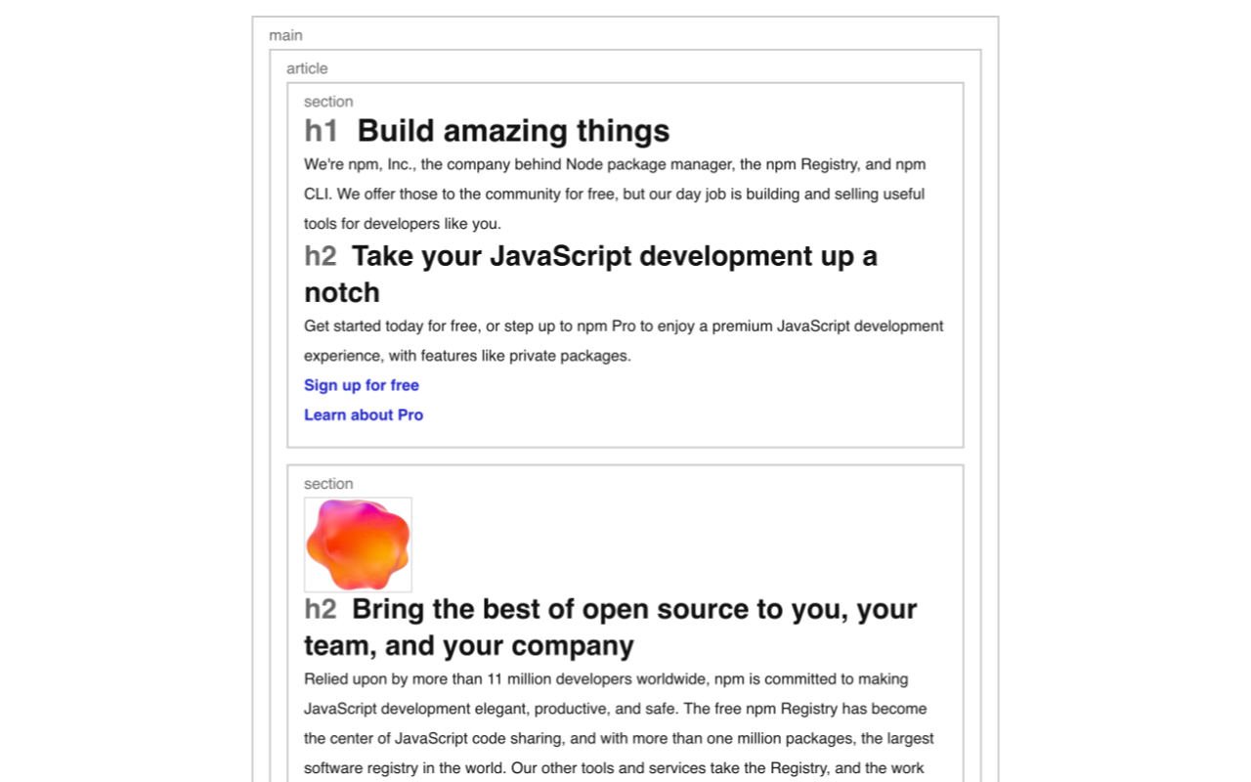Screen dimensions: 1251x782
Task: Click the word "notch" in heading
Action: tap(342, 292)
